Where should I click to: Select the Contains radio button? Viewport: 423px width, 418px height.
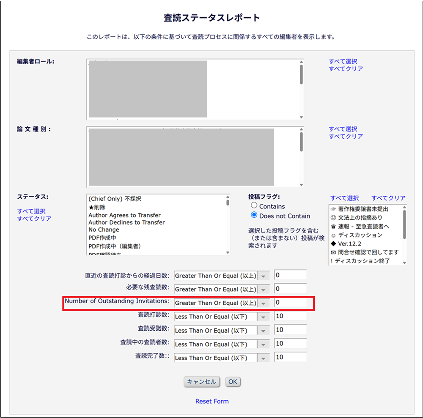[x=254, y=205]
